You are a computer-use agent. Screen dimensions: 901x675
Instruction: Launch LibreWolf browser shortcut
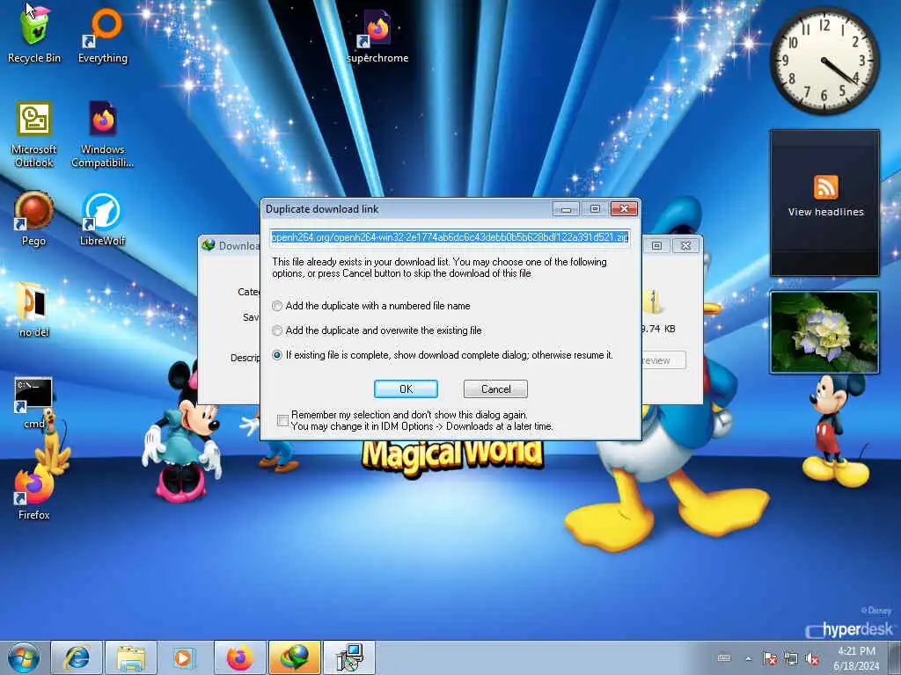pos(102,218)
